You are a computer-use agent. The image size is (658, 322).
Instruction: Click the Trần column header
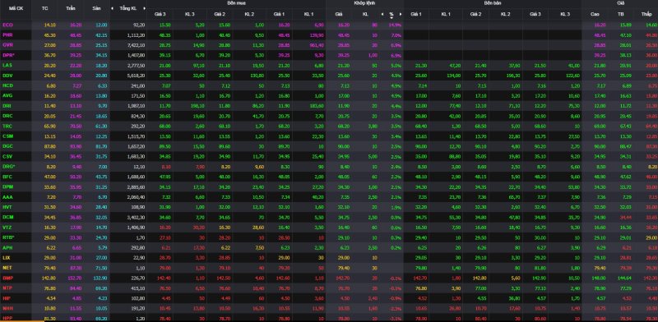coord(70,8)
